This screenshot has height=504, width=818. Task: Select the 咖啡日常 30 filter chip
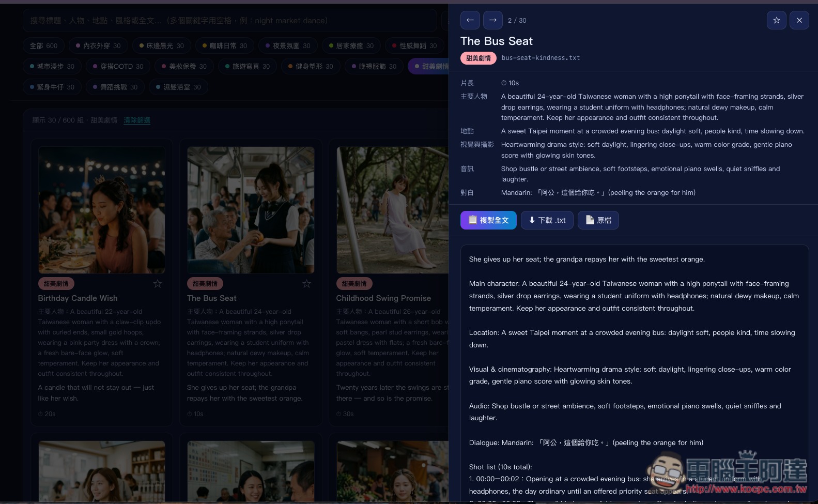(225, 45)
